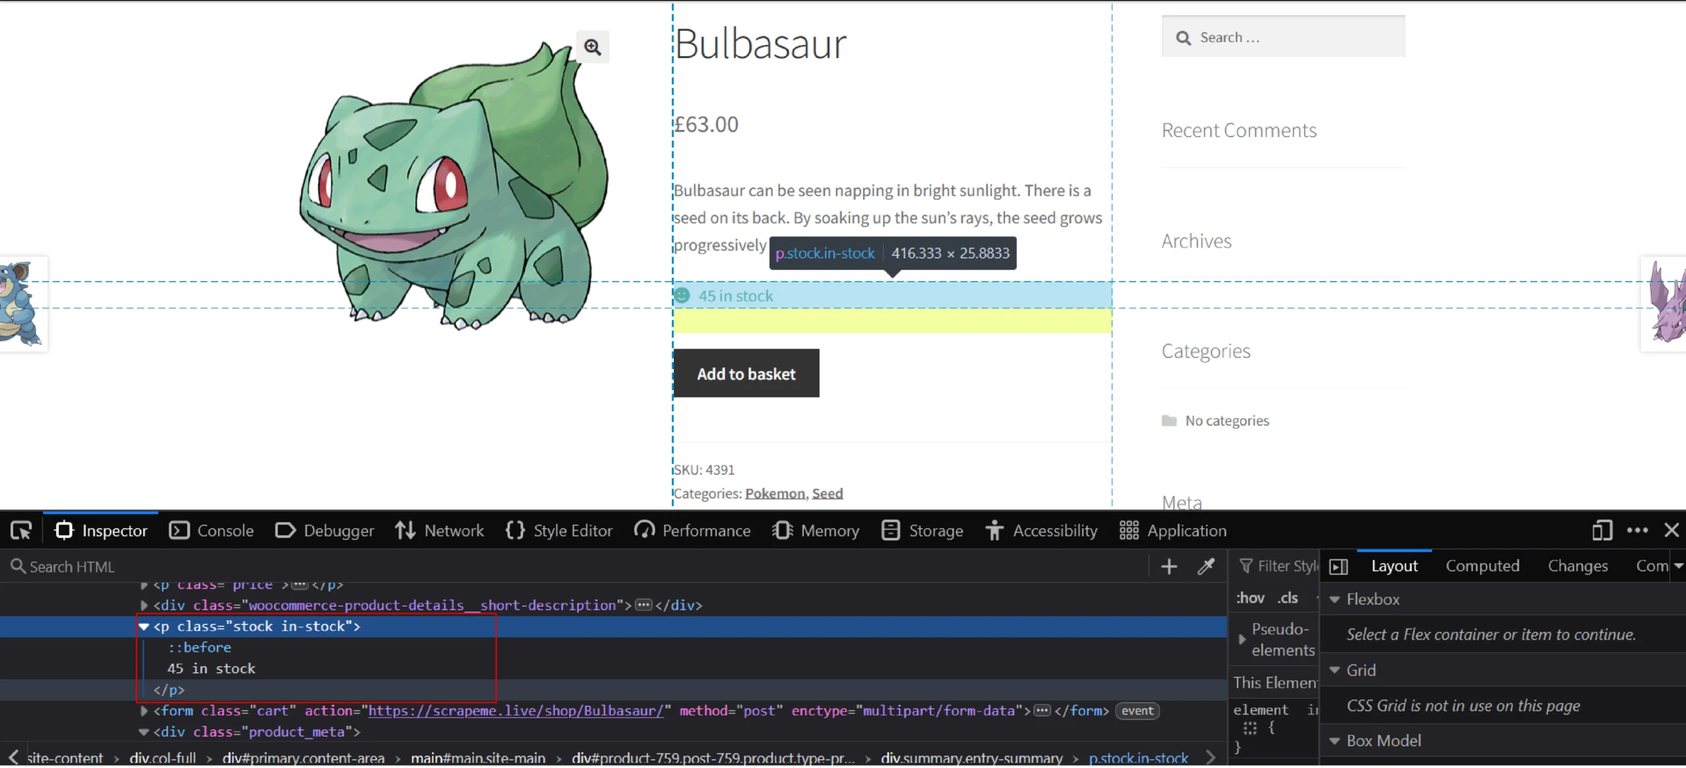Click breadcrumb div#primary.content-area
The height and width of the screenshot is (768, 1686).
[x=304, y=758]
